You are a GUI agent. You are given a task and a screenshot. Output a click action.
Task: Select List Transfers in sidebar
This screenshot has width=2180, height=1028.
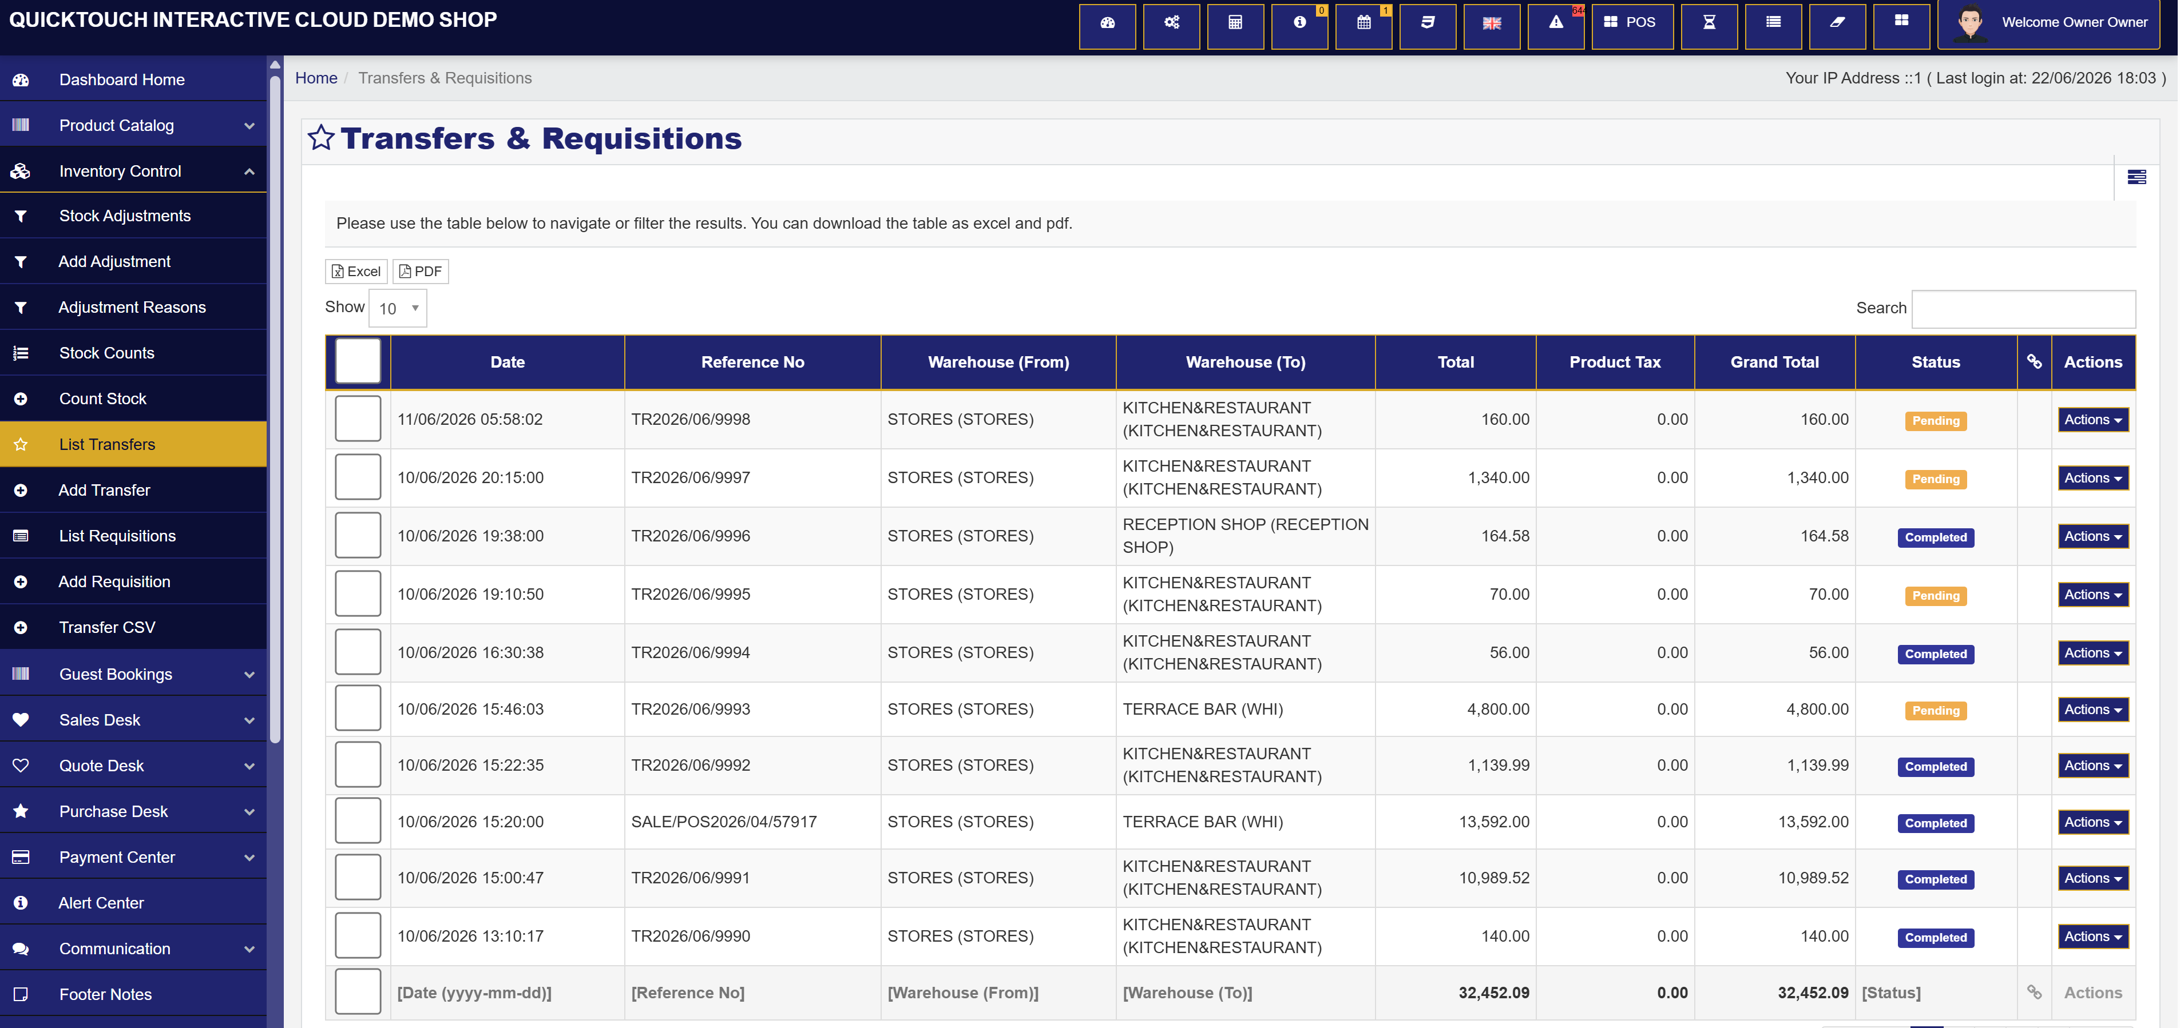coord(134,444)
